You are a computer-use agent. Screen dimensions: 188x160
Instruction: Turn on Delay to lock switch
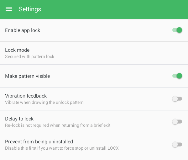pyautogui.click(x=177, y=122)
